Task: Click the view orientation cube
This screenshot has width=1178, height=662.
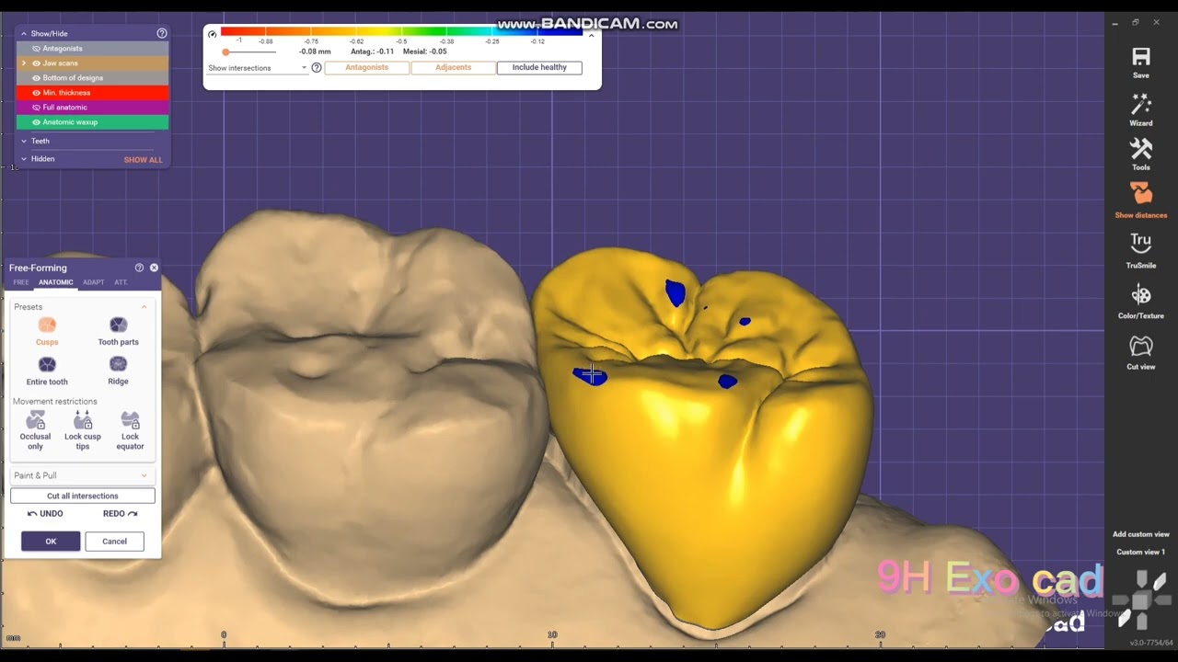Action: tap(1141, 599)
